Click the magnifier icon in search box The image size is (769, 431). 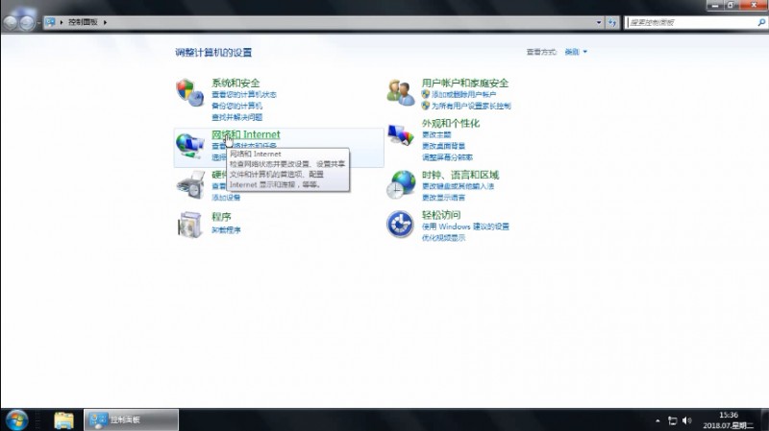(x=761, y=22)
